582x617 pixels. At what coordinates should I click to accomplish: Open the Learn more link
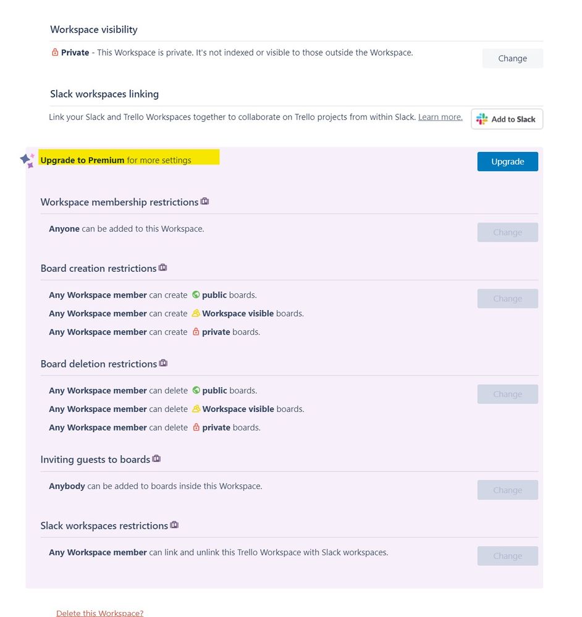(x=441, y=117)
